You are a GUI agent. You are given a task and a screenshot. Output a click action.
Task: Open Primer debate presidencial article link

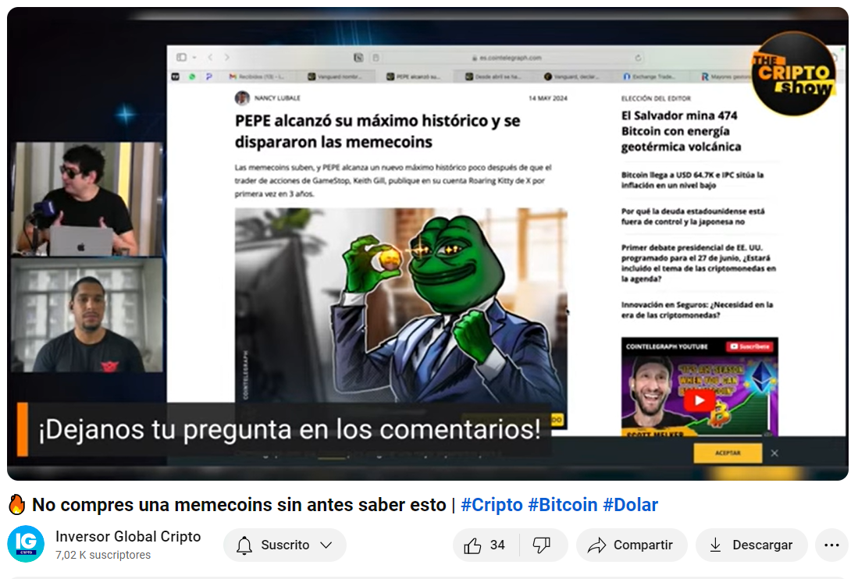[698, 263]
